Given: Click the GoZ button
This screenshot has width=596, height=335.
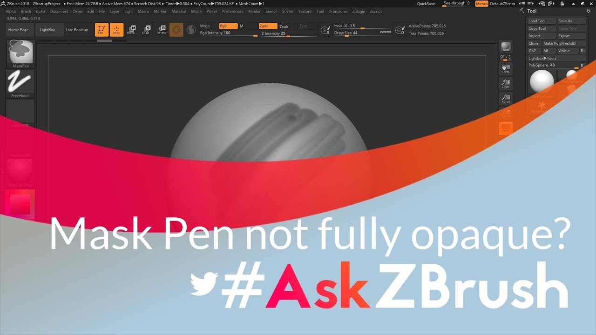Looking at the screenshot, I should (534, 51).
